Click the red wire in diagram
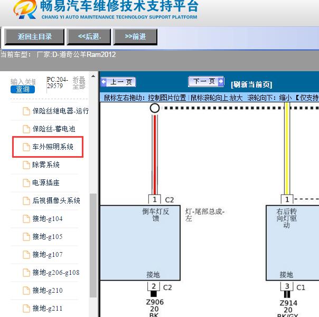 [x=155, y=155]
